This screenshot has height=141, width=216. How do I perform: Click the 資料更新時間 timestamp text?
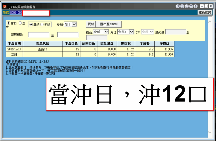point(27,61)
